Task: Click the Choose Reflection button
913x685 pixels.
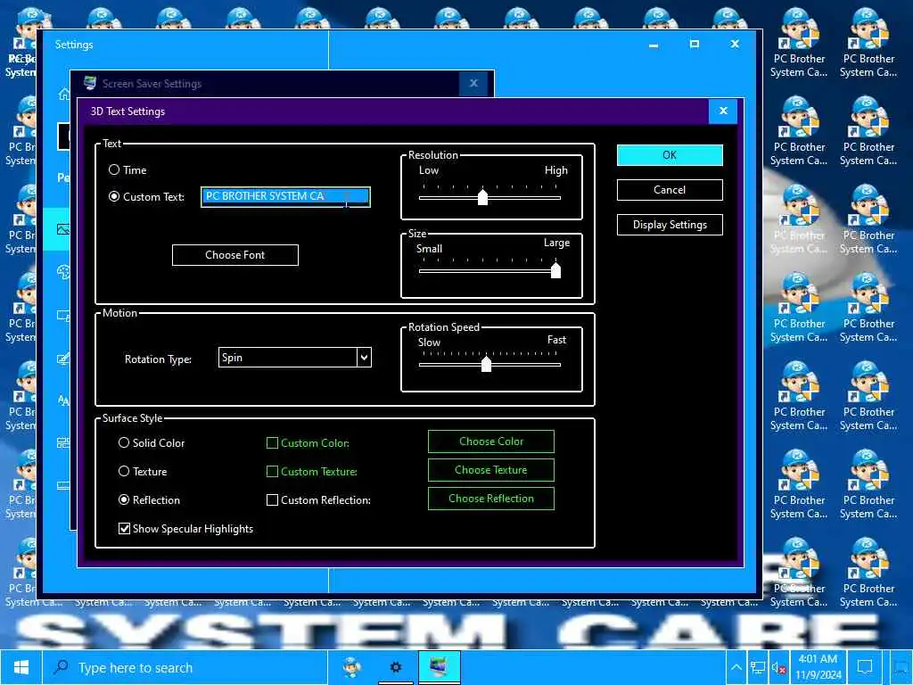Action: click(x=491, y=499)
